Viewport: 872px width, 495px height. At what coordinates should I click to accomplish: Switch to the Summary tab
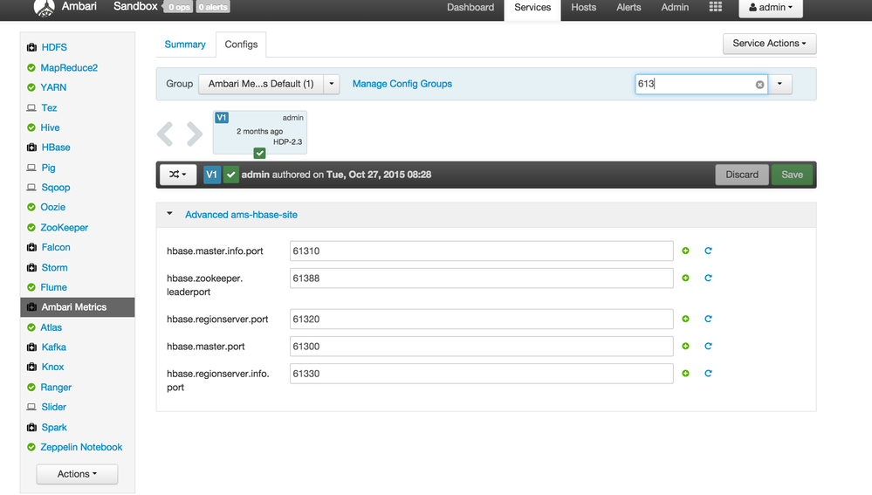point(185,45)
